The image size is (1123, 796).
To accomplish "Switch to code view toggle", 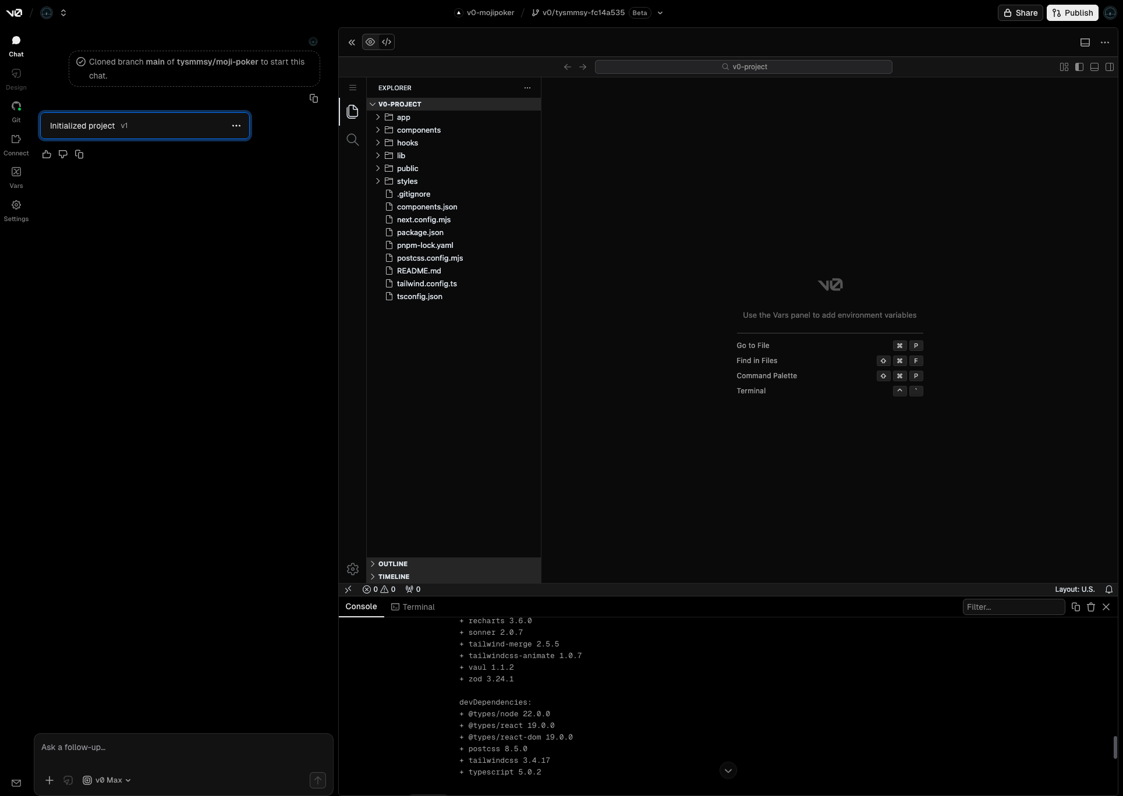I will 387,42.
